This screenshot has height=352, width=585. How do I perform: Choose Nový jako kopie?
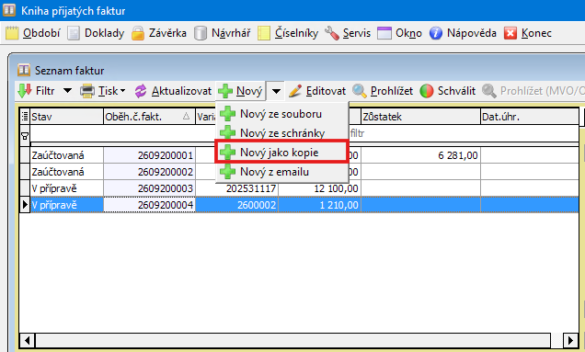(282, 153)
